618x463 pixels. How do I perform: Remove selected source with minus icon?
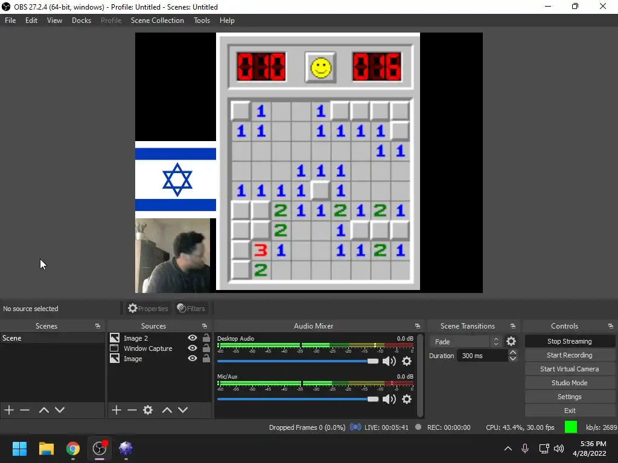132,410
